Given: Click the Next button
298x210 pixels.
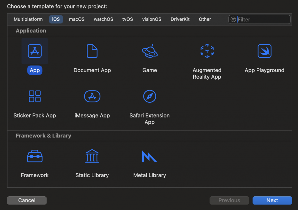Looking at the screenshot, I should tap(272, 200).
